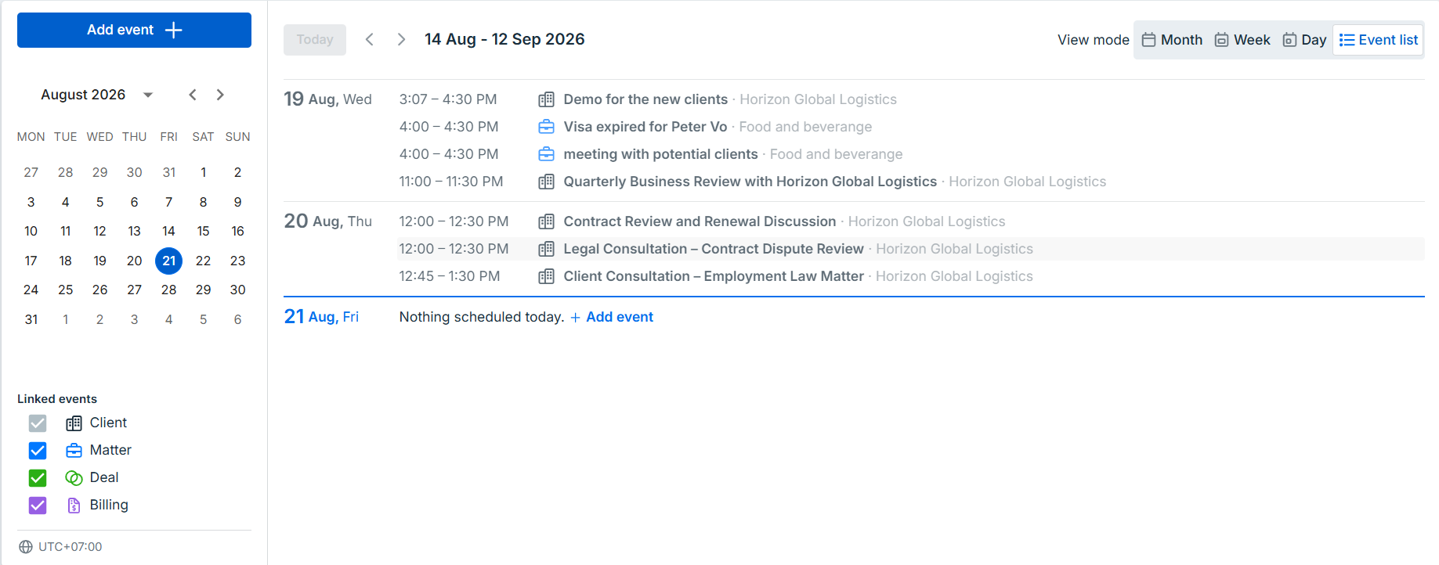1439x565 pixels.
Task: Select 21 in the mini calendar
Action: click(169, 261)
